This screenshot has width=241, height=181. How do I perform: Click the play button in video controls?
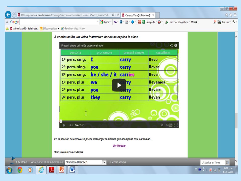click(x=64, y=125)
